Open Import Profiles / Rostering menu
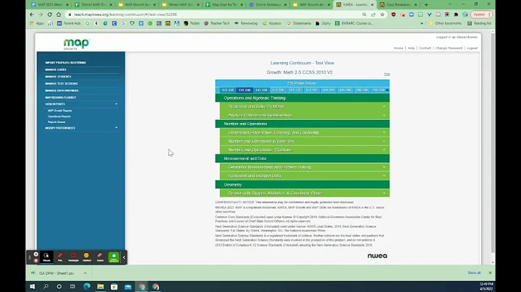 tap(66, 62)
